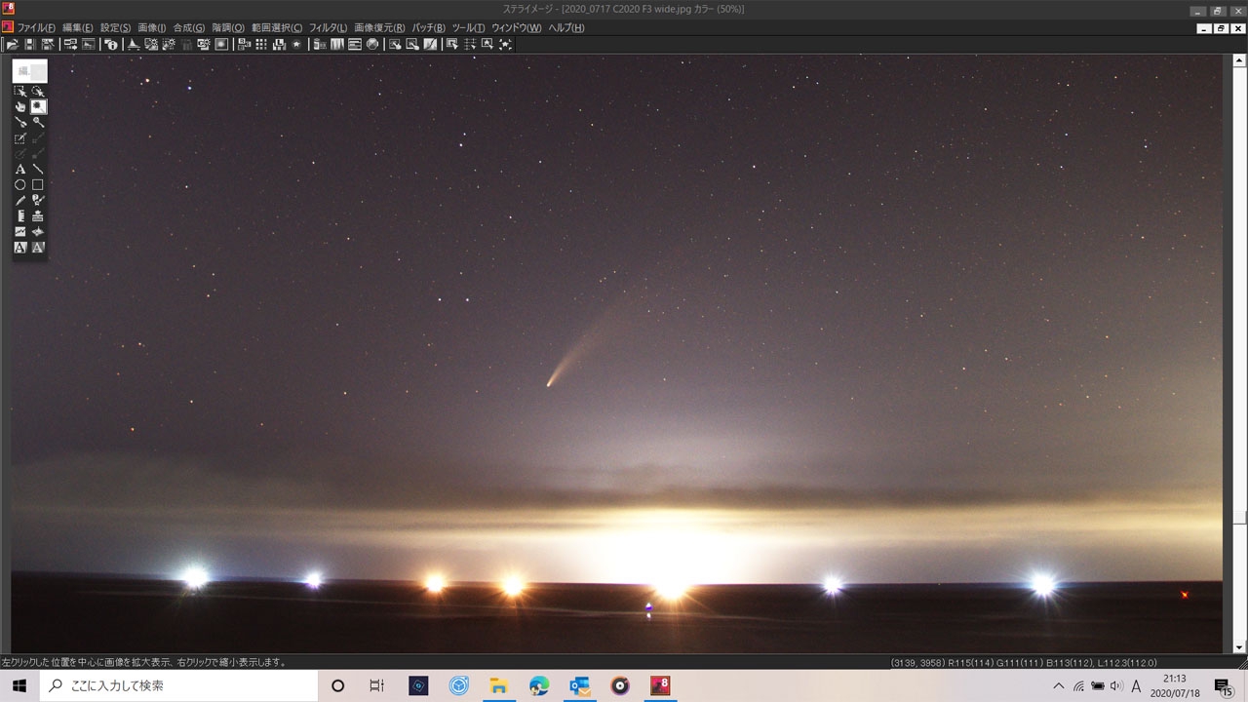The height and width of the screenshot is (702, 1248).
Task: Choose the rectangle drawing tool
Action: pos(38,185)
